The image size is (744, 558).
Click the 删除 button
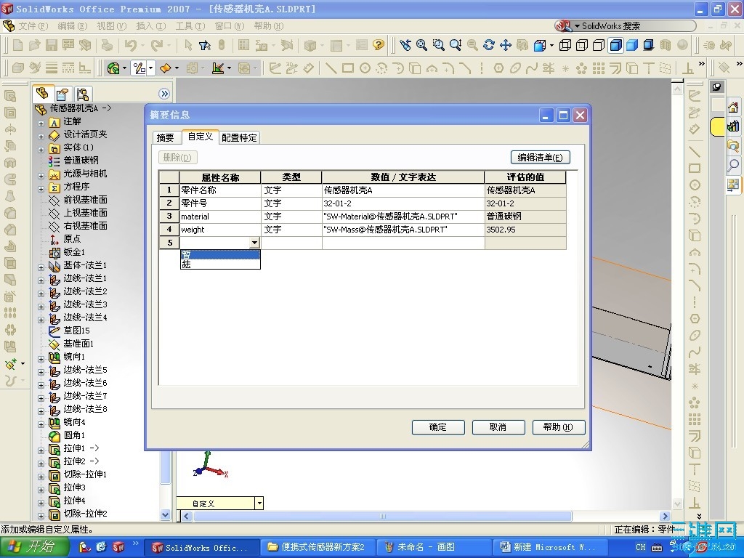point(177,158)
